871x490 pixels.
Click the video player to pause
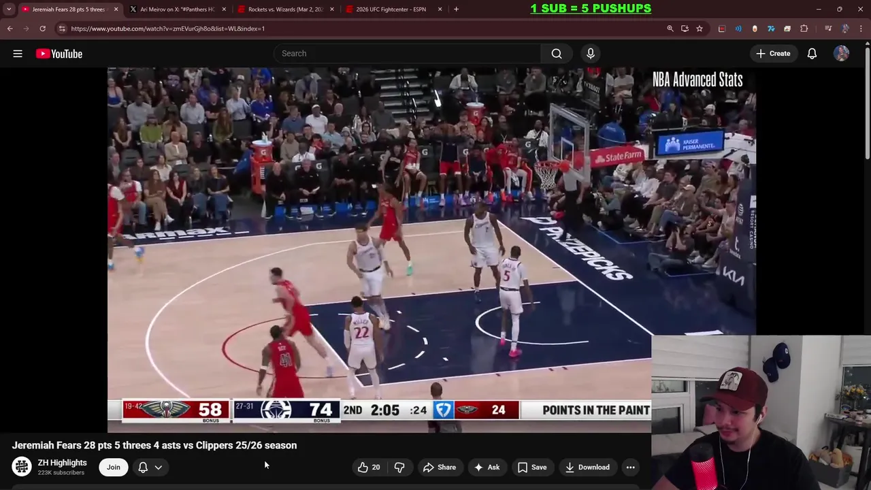click(x=431, y=250)
